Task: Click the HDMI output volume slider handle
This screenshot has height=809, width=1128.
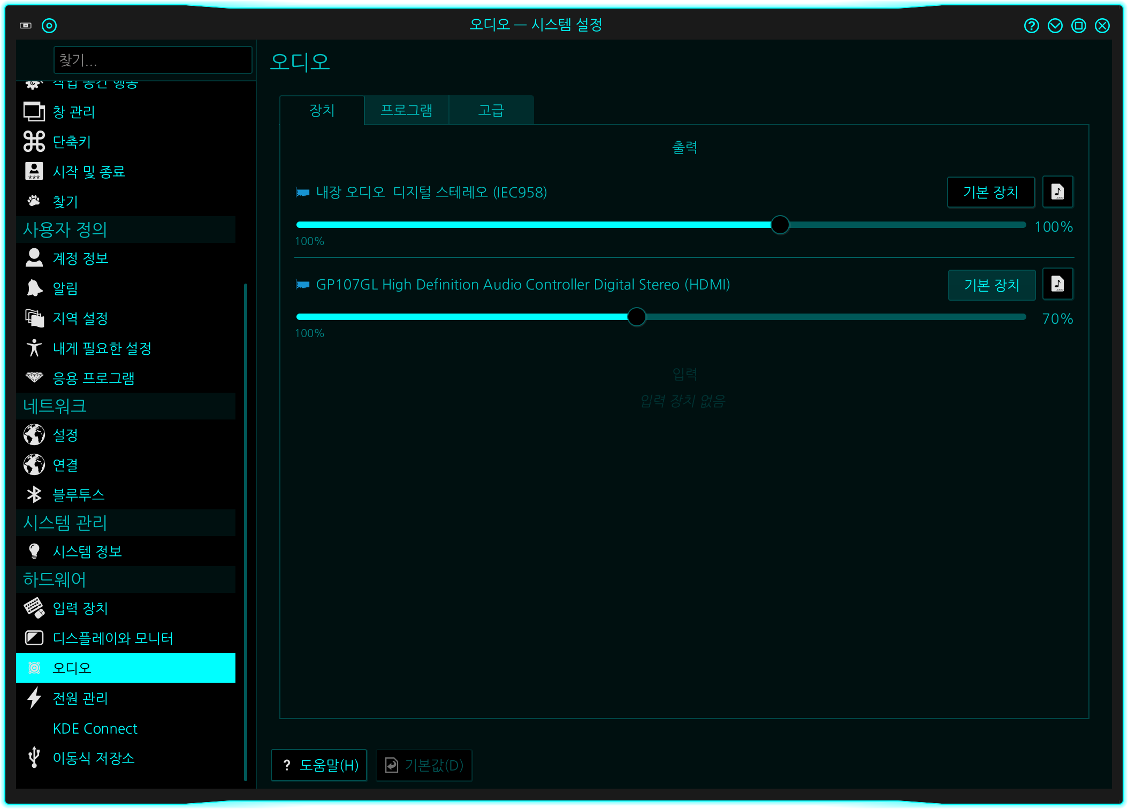Action: pos(636,317)
